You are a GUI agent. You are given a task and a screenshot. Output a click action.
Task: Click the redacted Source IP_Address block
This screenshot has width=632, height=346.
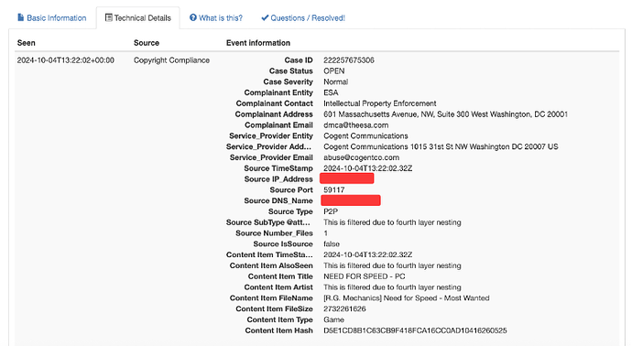[x=346, y=178]
